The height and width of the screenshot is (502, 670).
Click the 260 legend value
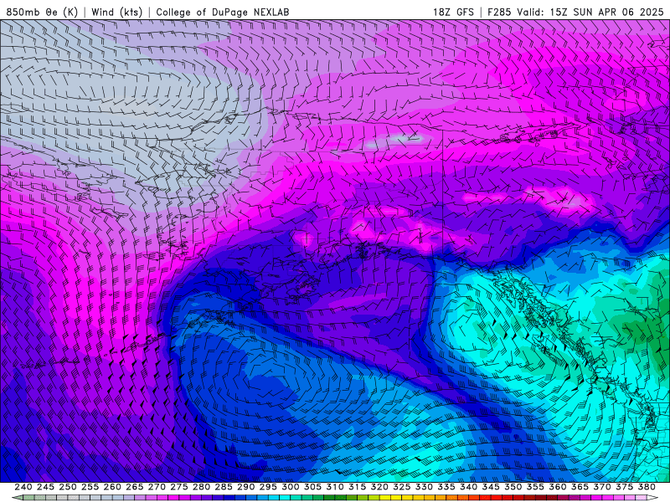point(112,487)
